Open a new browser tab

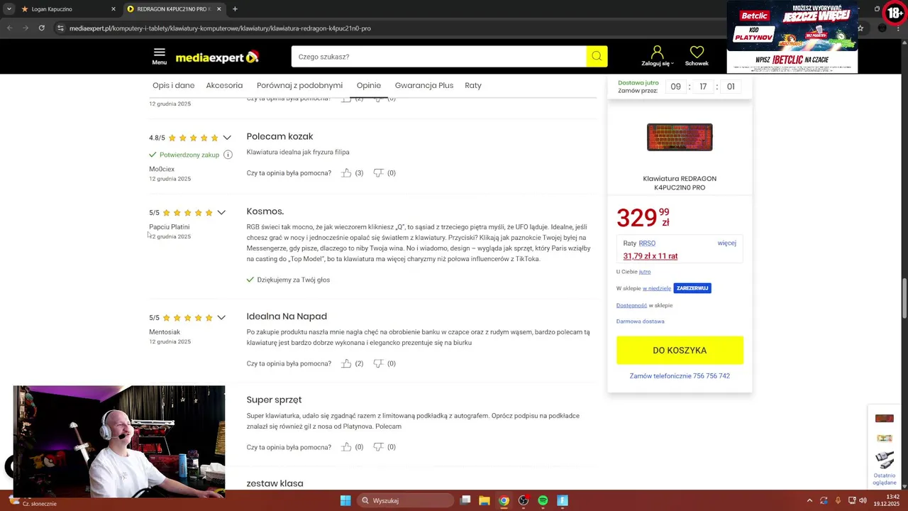[235, 9]
